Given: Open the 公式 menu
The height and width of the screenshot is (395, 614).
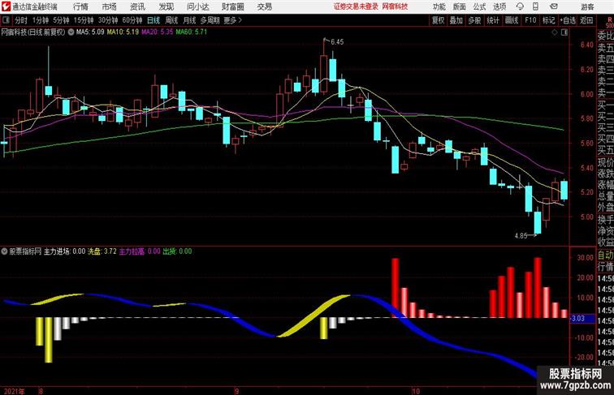Looking at the screenshot, I should point(479,6).
